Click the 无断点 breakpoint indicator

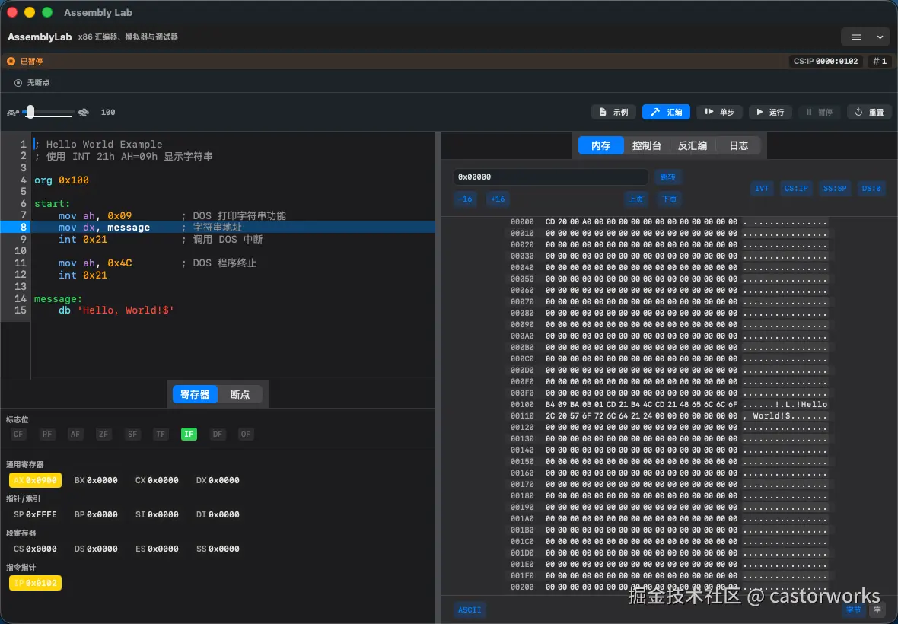32,82
